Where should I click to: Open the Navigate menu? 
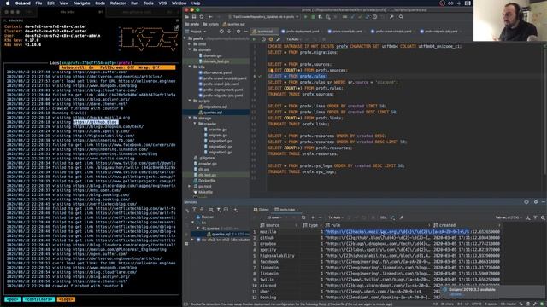[x=82, y=3]
